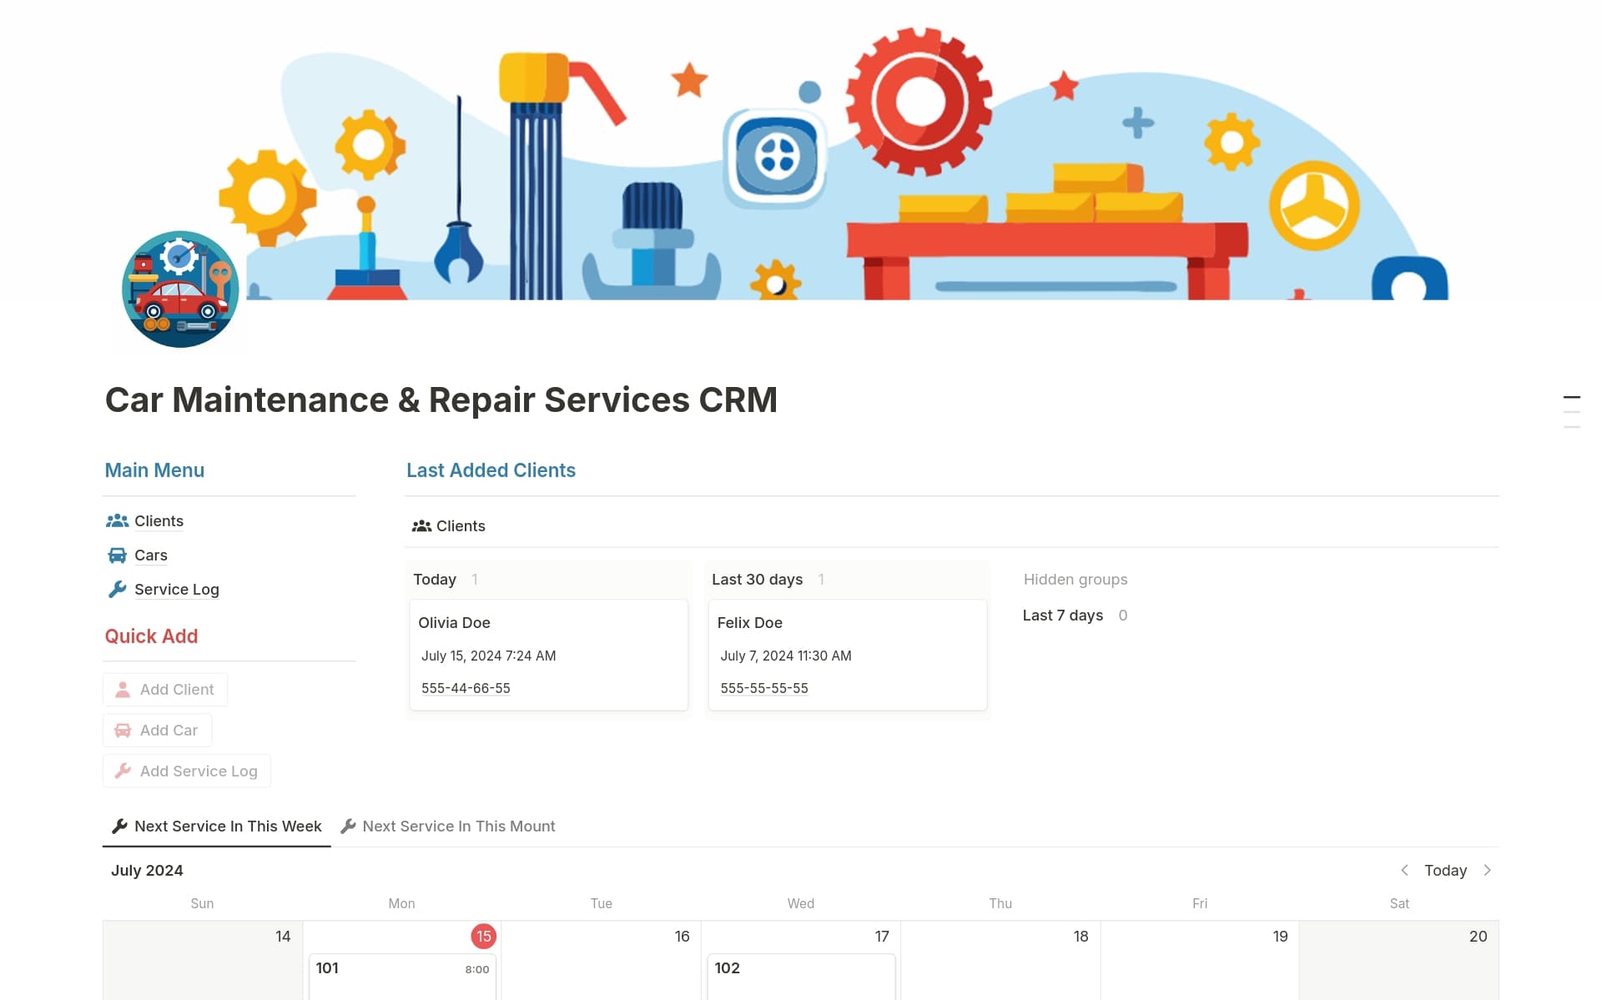Click the wrench icon on Next Service In This Week

(119, 826)
